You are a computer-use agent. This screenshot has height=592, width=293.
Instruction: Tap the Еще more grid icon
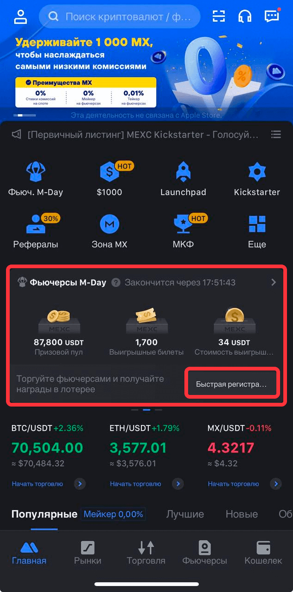(x=257, y=225)
